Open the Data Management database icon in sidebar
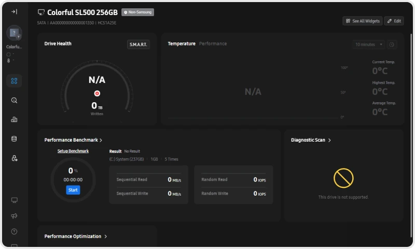The height and width of the screenshot is (249, 415). coord(14,139)
